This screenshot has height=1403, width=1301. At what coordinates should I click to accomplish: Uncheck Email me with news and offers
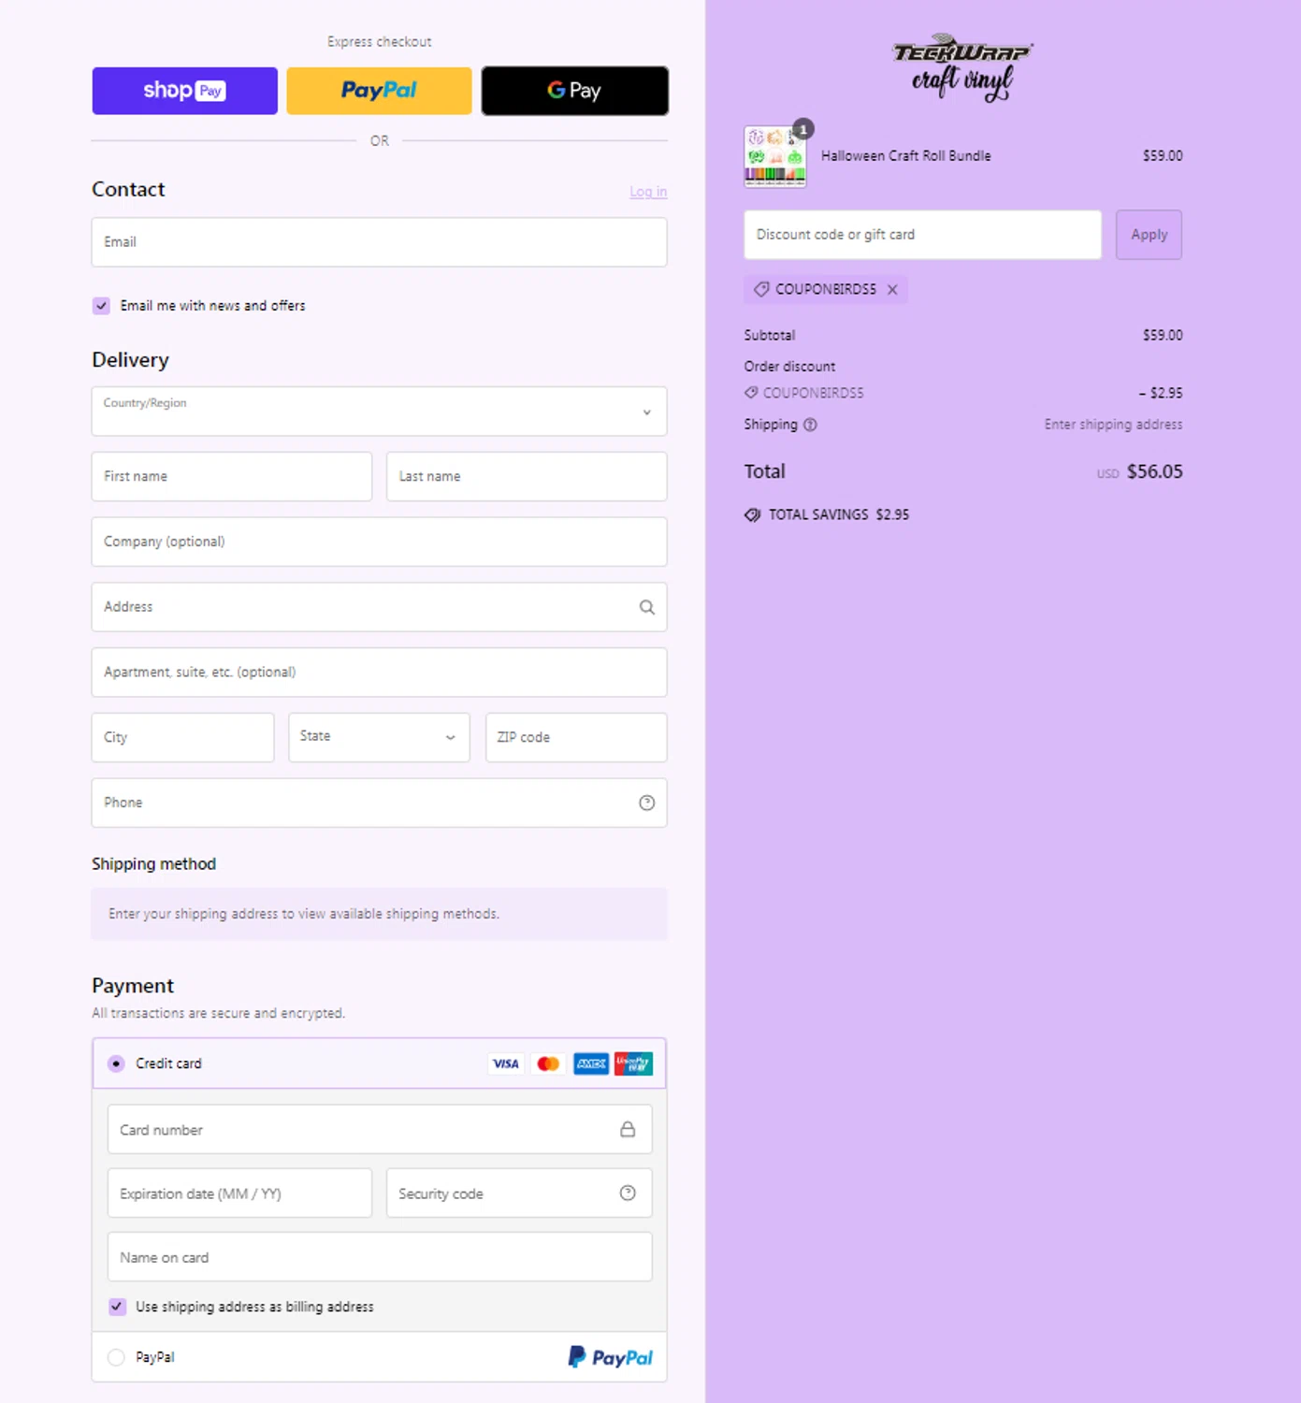click(101, 306)
